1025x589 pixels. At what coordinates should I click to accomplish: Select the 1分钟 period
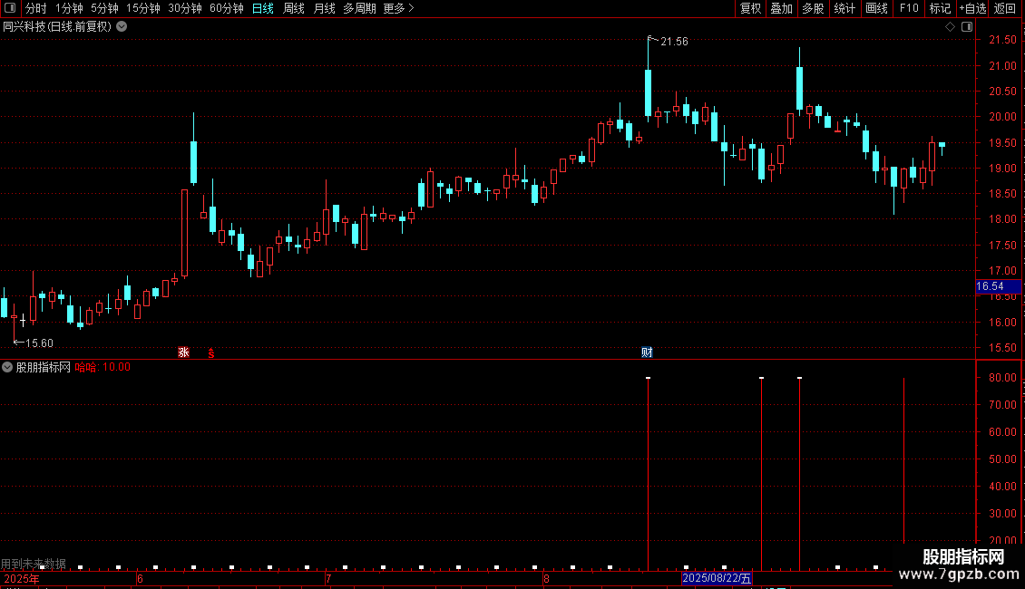(69, 8)
